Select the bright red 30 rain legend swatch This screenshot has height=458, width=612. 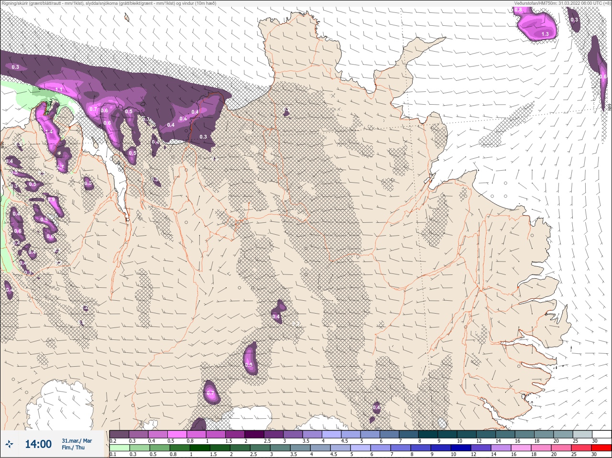pyautogui.click(x=601, y=448)
